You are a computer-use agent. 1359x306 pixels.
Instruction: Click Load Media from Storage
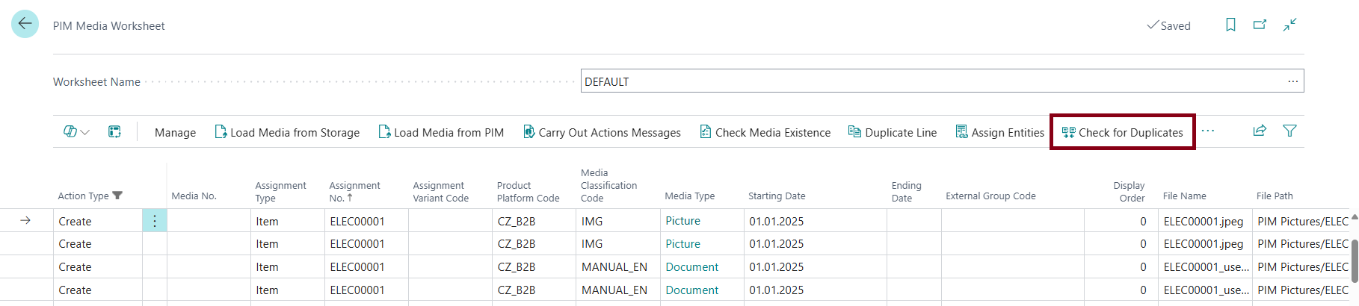tap(287, 132)
